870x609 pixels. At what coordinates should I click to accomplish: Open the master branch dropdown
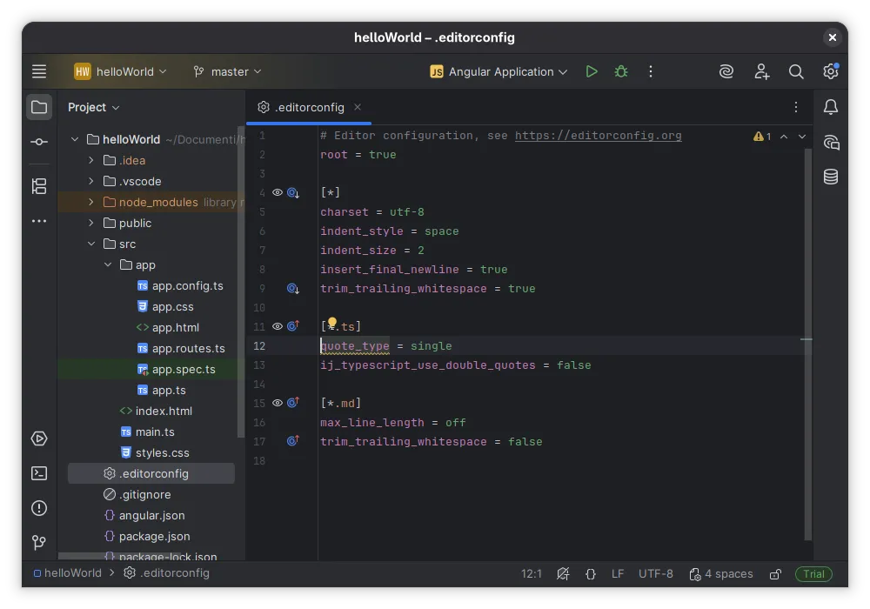pyautogui.click(x=228, y=71)
